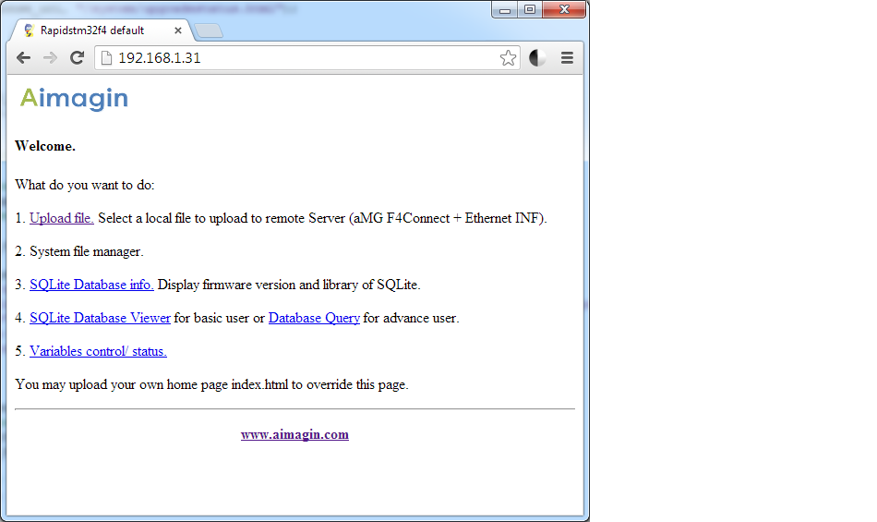The height and width of the screenshot is (522, 877).
Task: Bookmark this page with the star icon
Action: tap(508, 57)
